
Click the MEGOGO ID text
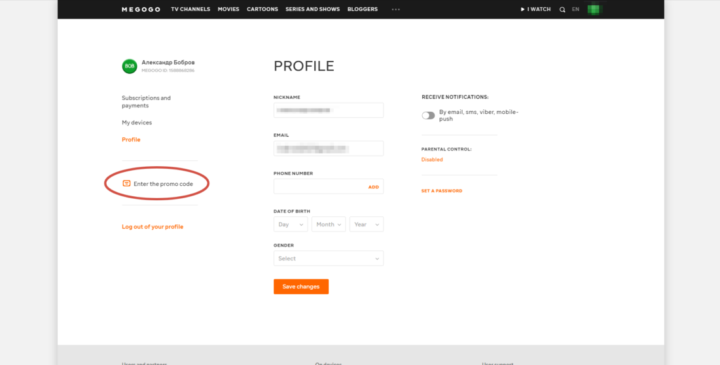[168, 71]
